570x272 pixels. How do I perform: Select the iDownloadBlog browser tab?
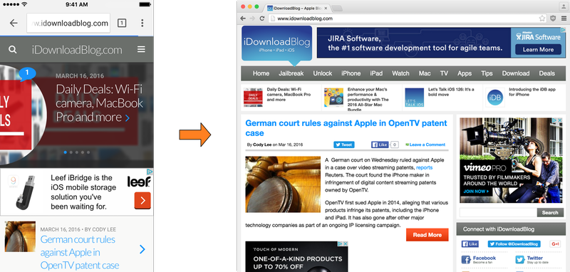[x=296, y=8]
